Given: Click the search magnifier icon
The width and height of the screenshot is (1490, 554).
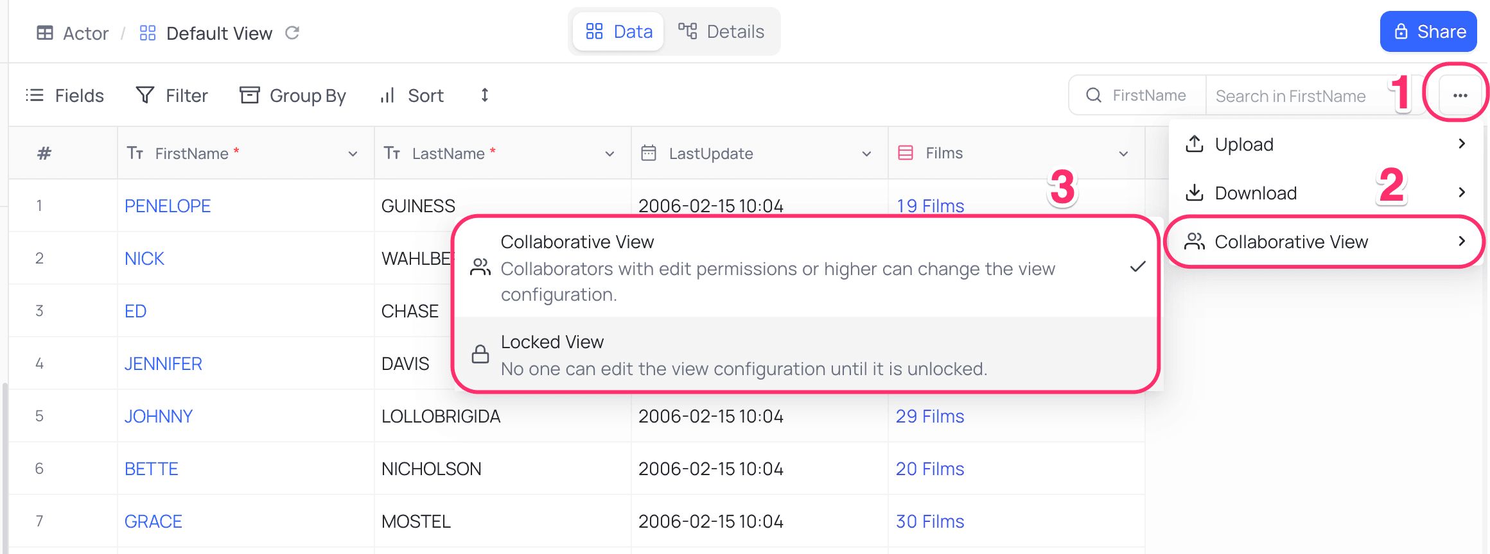Looking at the screenshot, I should [x=1093, y=96].
